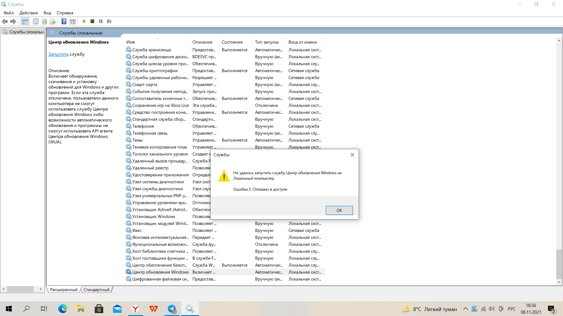
Task: Open Telegram from the taskbar
Action: coord(172,309)
